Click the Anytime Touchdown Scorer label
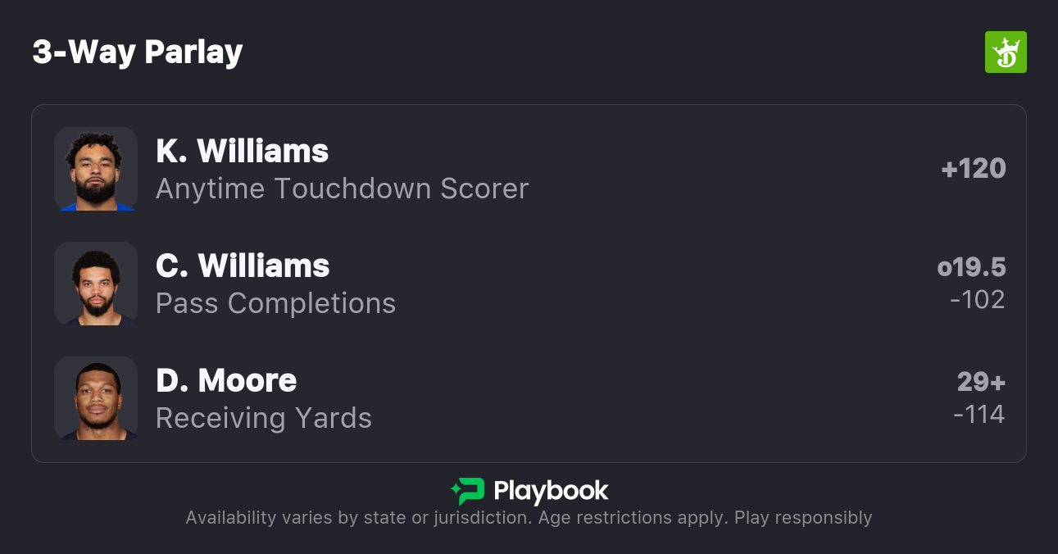This screenshot has height=554, width=1058. pos(342,188)
